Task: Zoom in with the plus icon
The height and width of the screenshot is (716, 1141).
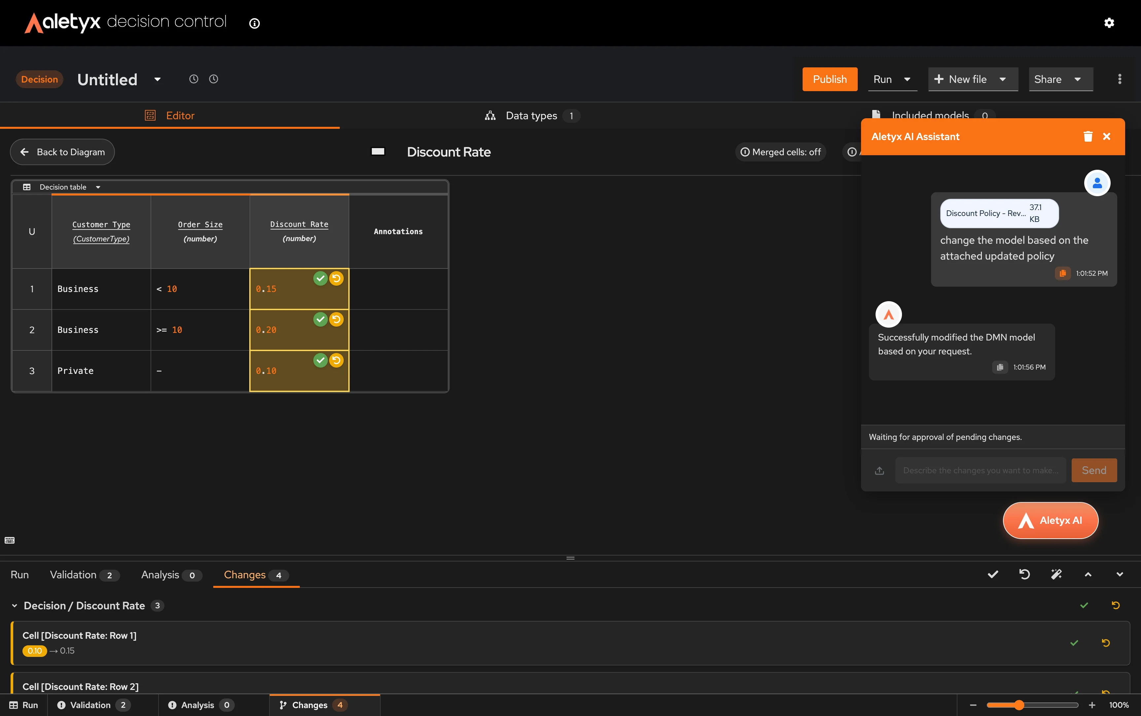Action: tap(1092, 705)
